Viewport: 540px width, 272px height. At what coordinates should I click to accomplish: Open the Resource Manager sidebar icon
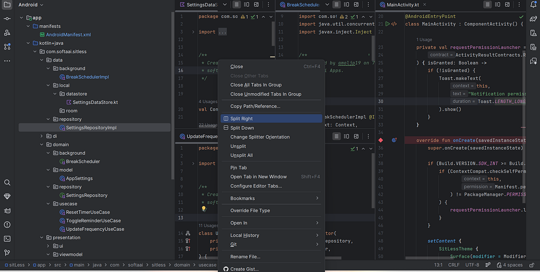(7, 33)
